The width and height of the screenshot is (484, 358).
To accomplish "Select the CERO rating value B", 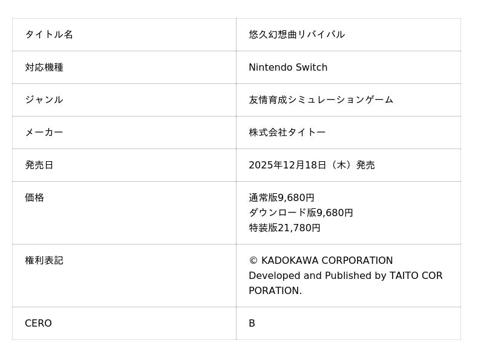I will pyautogui.click(x=252, y=323).
